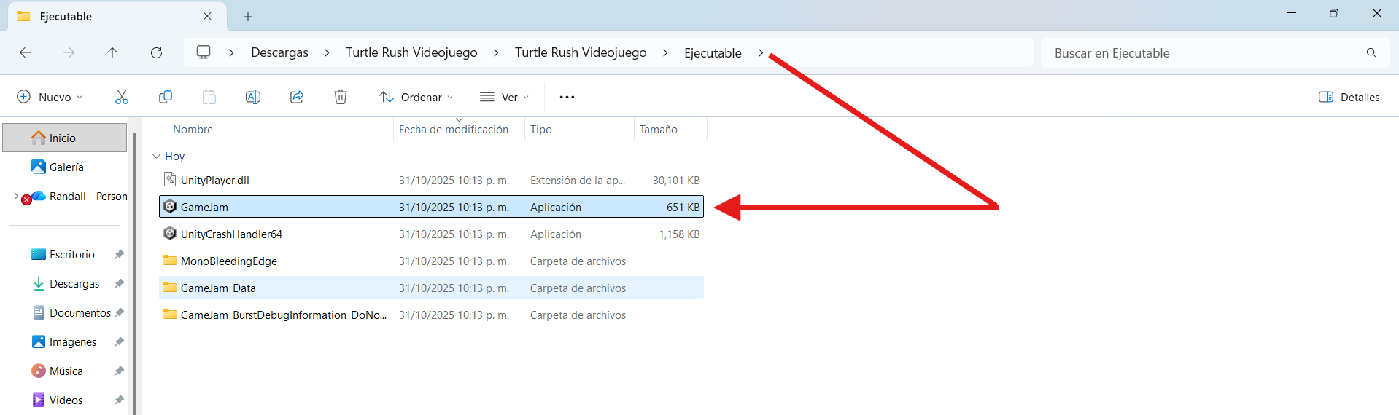Minimize the File Explorer window
The image size is (1399, 415).
(1292, 13)
